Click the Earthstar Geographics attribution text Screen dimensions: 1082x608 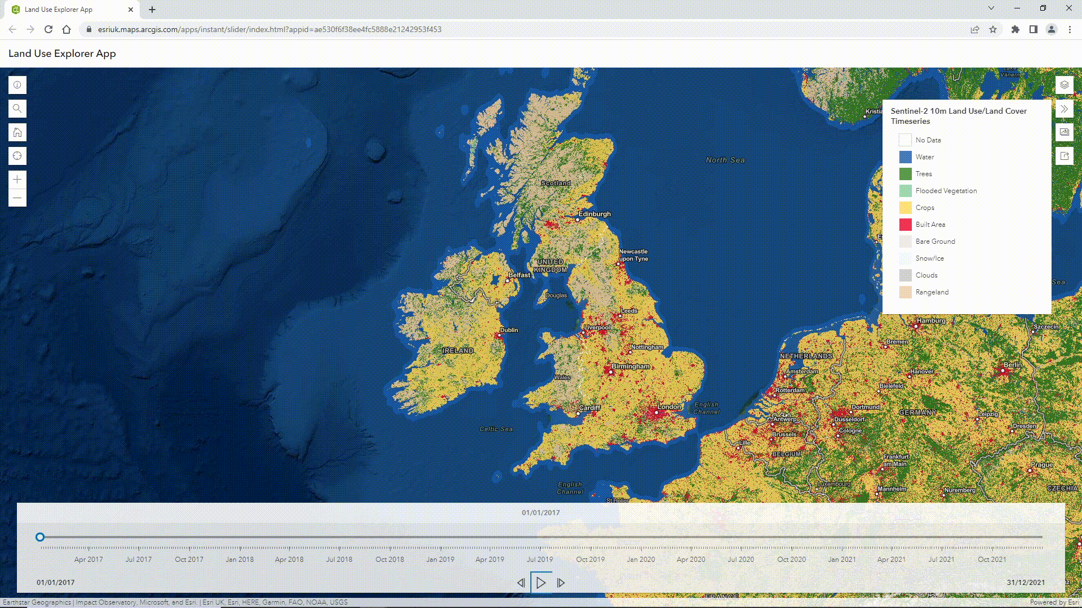[37, 602]
